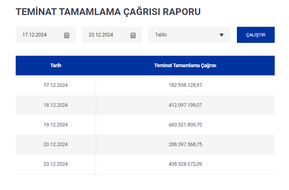Select the 23.12.2024 date cell in table
This screenshot has width=289, height=190.
pyautogui.click(x=56, y=164)
